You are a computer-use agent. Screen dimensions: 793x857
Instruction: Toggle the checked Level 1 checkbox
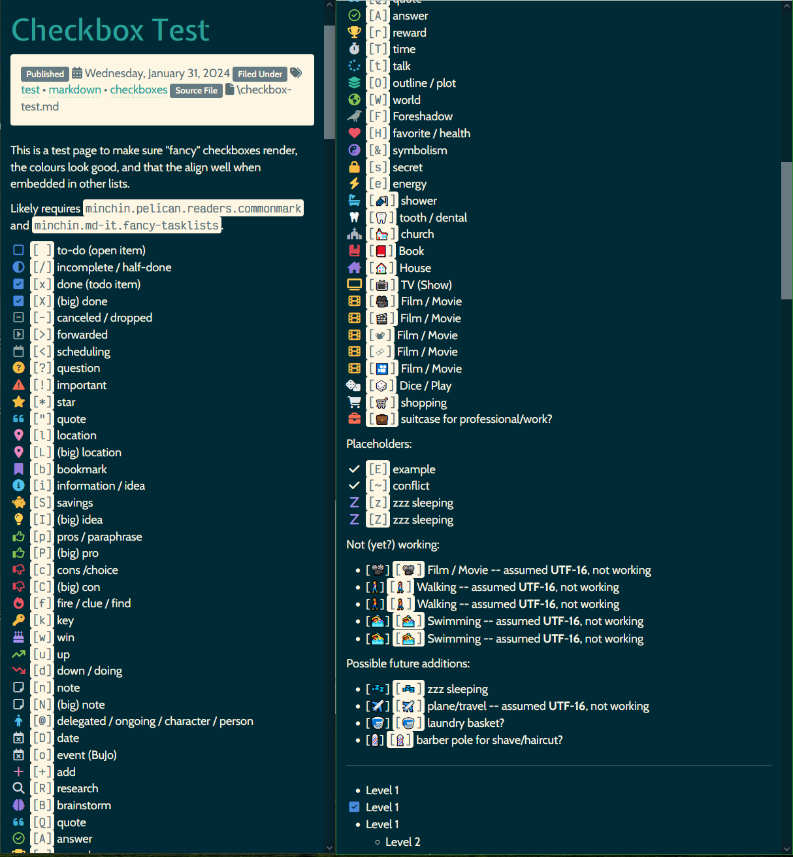click(353, 807)
